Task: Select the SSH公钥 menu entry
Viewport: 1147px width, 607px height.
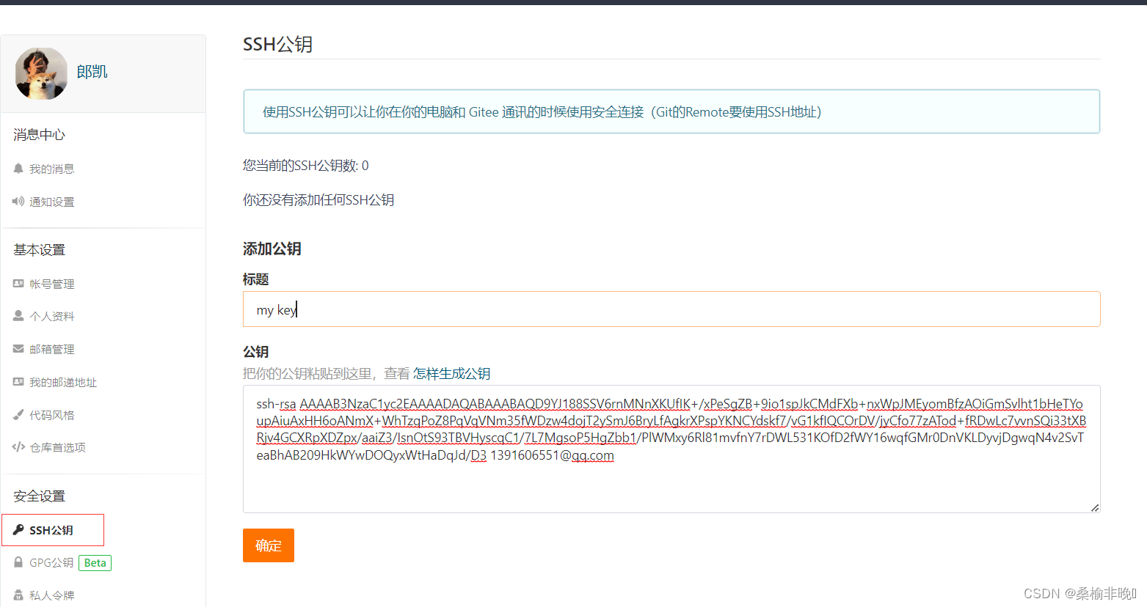Action: click(x=53, y=530)
